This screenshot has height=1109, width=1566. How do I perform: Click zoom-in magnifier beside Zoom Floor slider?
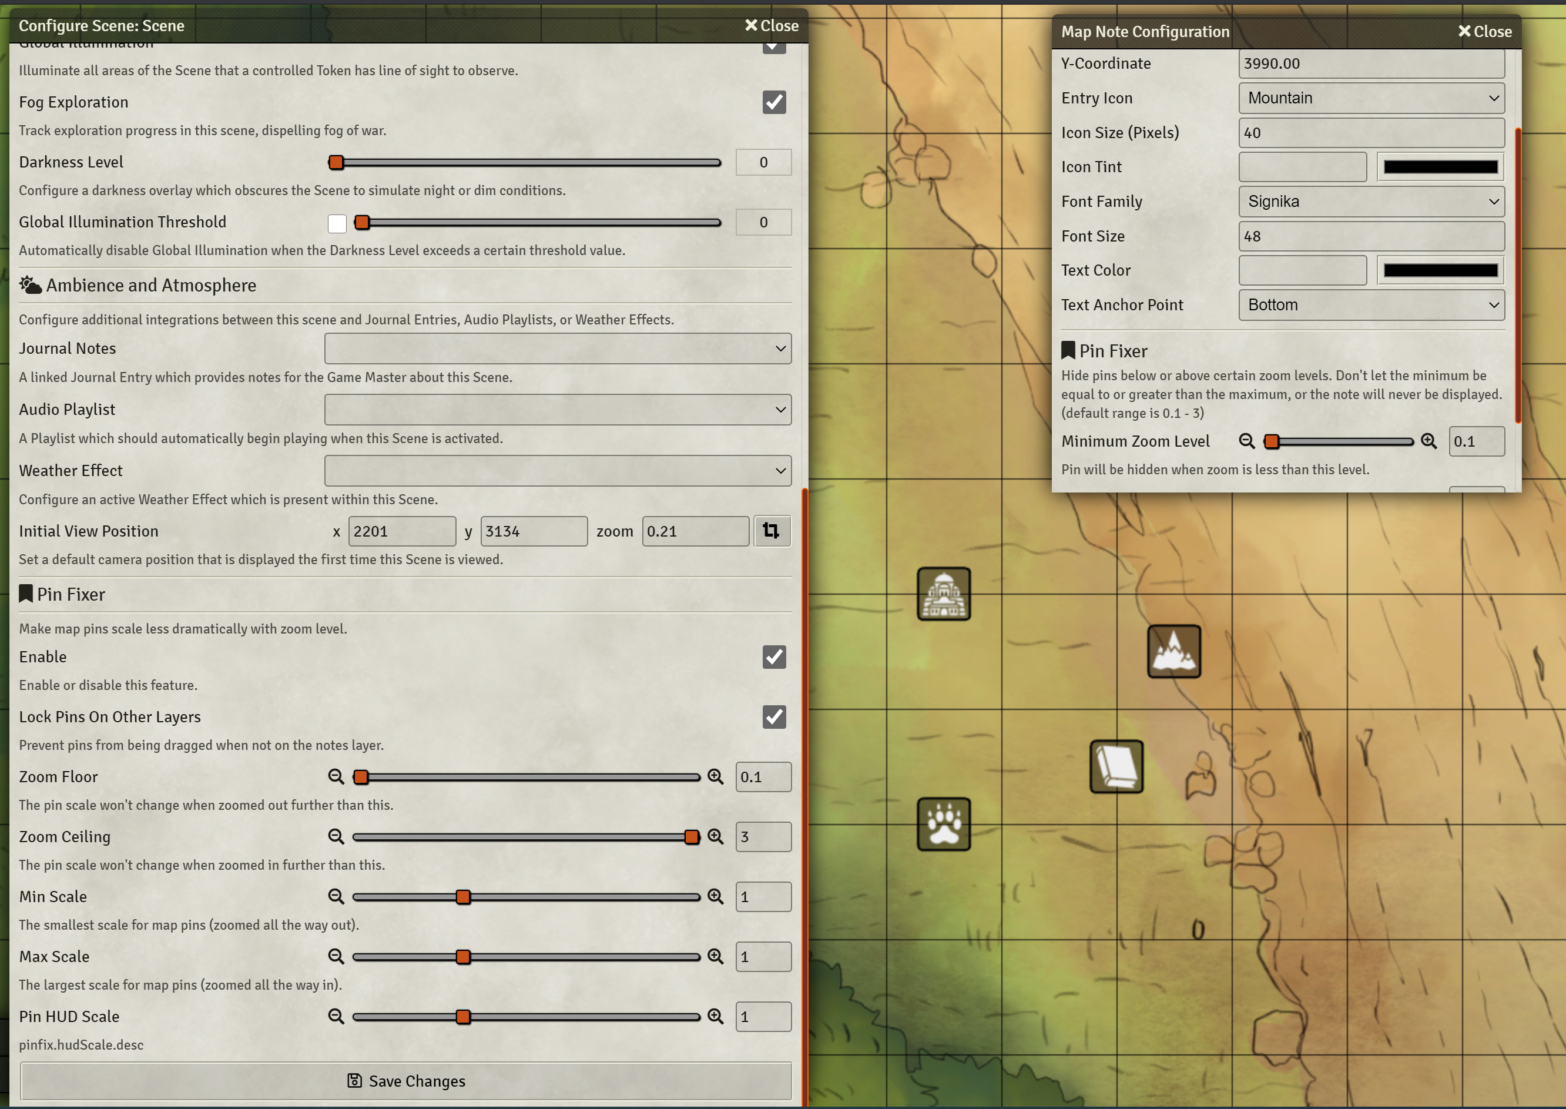point(715,776)
